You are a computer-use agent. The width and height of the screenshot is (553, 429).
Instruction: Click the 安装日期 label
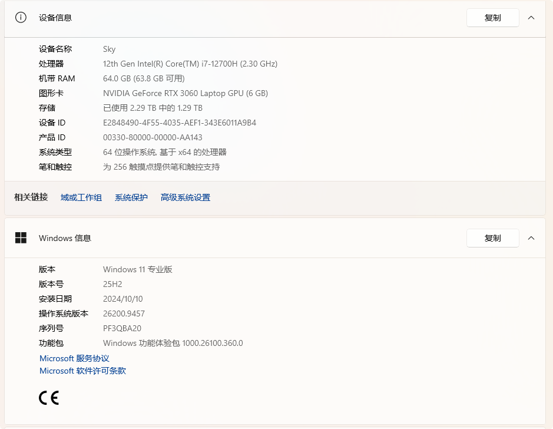pos(55,299)
